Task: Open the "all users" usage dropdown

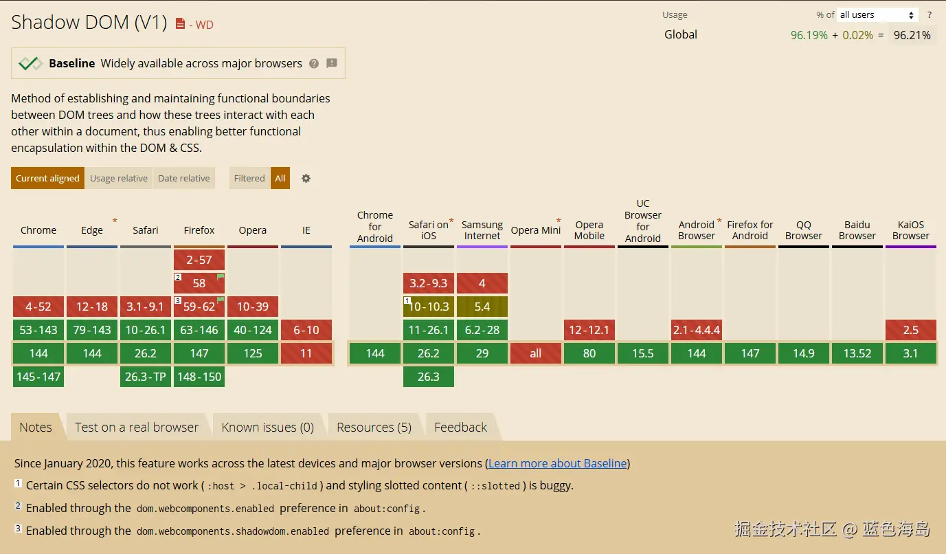Action: 877,14
